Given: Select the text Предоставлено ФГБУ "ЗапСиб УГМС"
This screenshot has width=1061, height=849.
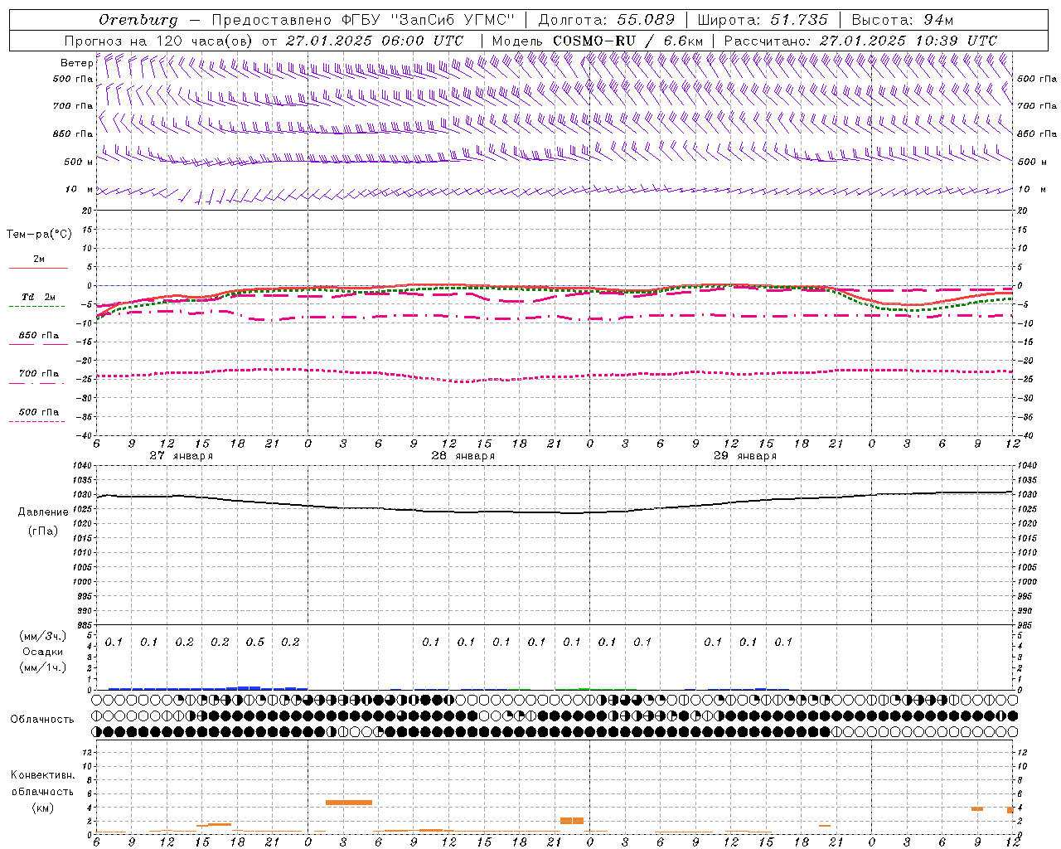Looking at the screenshot, I should pos(364,20).
